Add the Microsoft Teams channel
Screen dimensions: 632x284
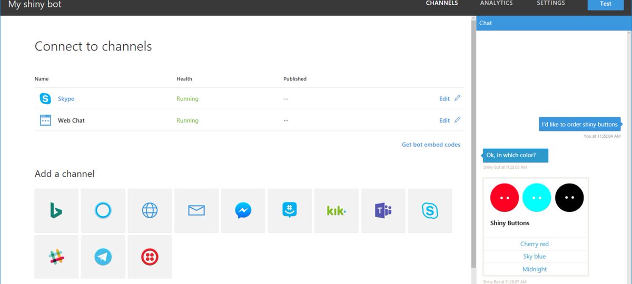[x=383, y=210]
